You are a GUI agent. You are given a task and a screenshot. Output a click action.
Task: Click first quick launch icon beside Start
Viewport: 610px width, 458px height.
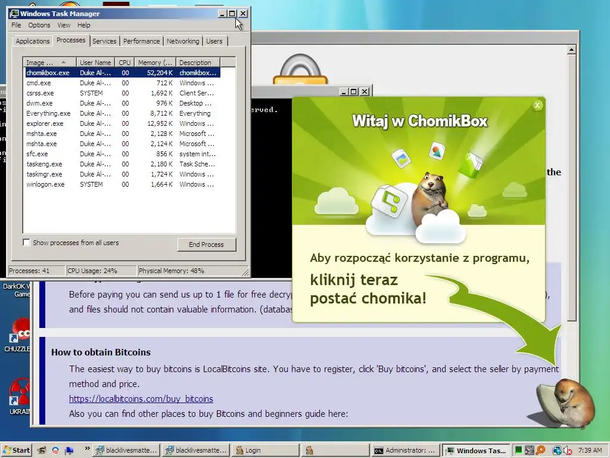coord(42,451)
